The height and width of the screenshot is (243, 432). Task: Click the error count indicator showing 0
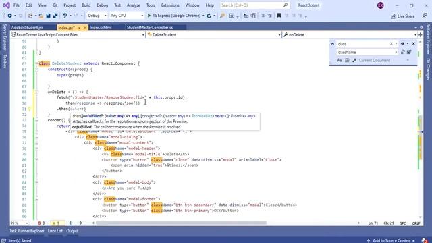[x=41, y=223]
